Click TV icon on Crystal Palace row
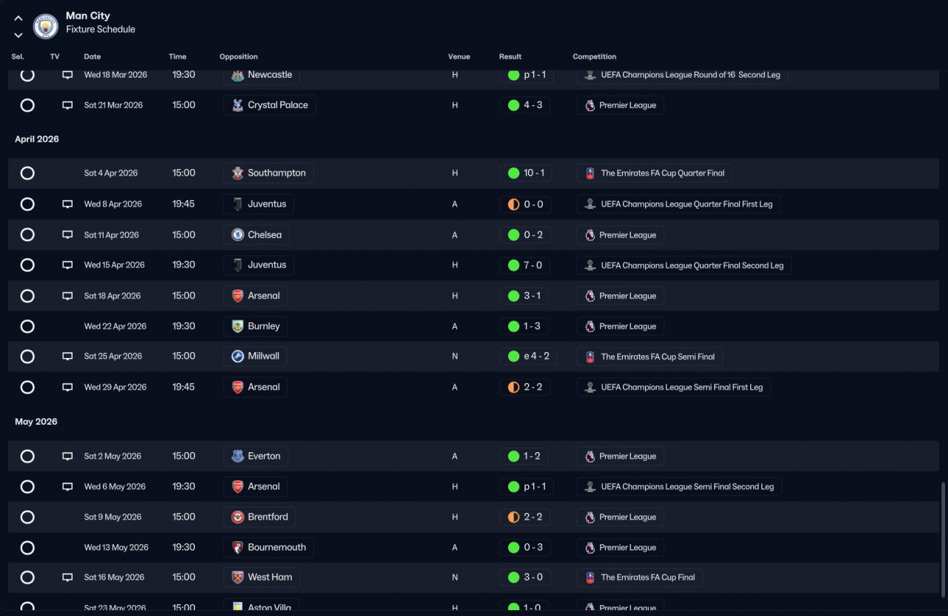Image resolution: width=948 pixels, height=616 pixels. [67, 105]
